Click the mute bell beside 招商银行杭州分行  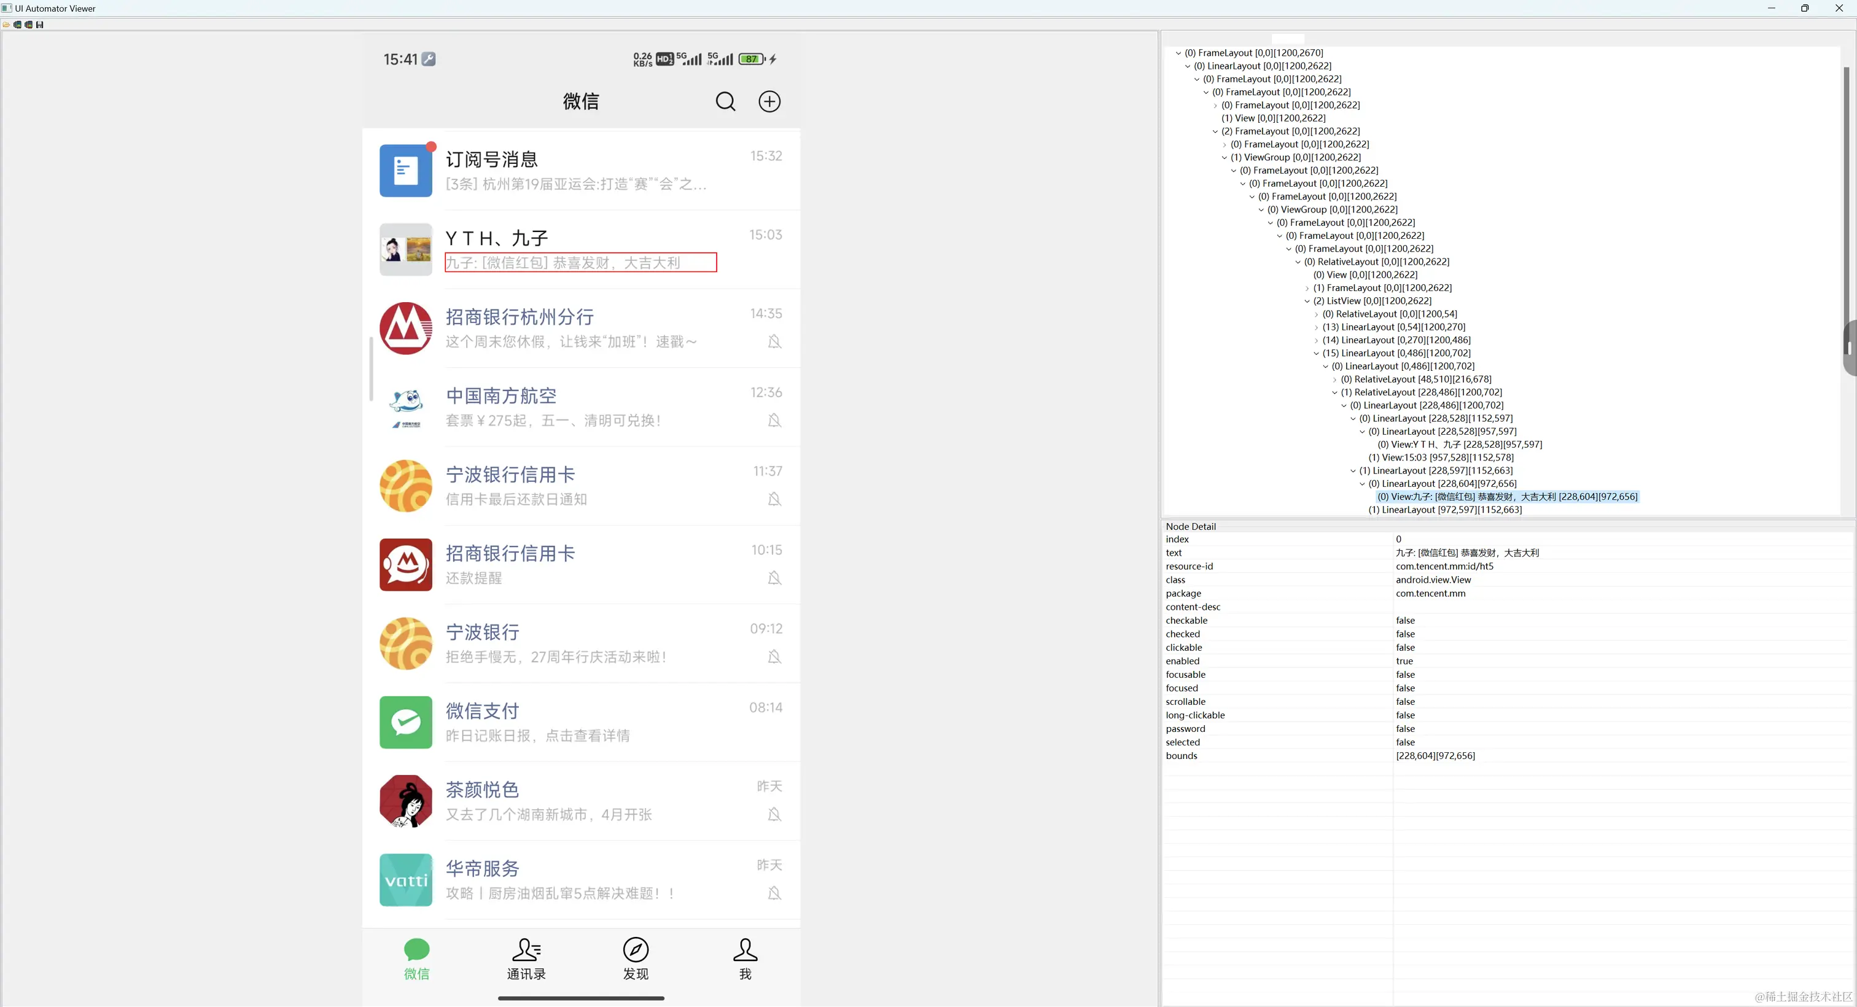click(x=774, y=341)
